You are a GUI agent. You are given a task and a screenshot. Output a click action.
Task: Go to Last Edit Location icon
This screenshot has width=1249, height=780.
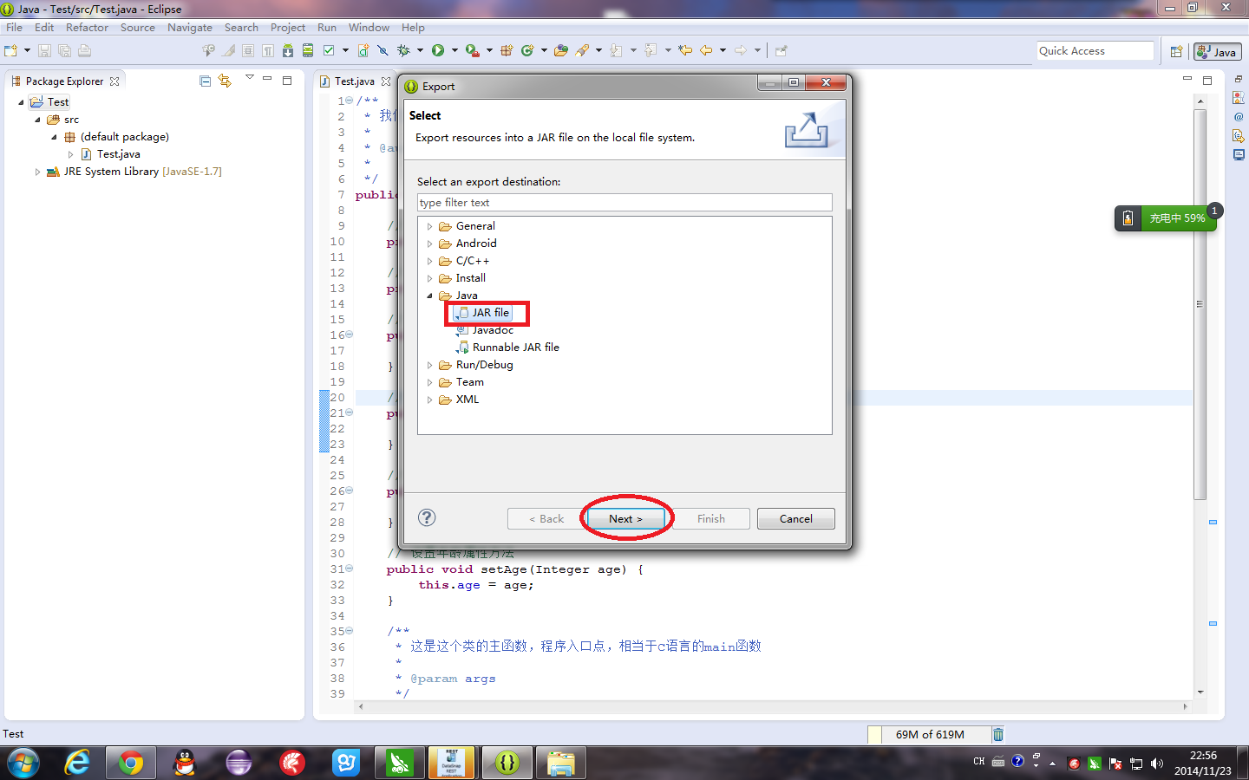click(685, 50)
